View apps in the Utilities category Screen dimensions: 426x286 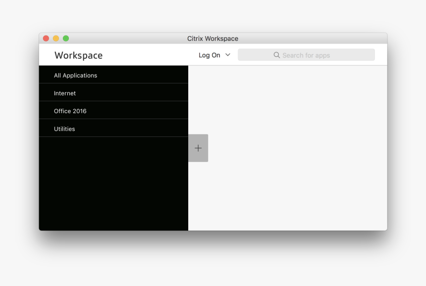[64, 128]
